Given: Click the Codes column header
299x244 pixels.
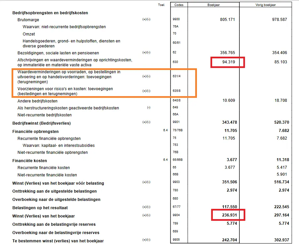Looking at the screenshot, I should click(179, 5).
